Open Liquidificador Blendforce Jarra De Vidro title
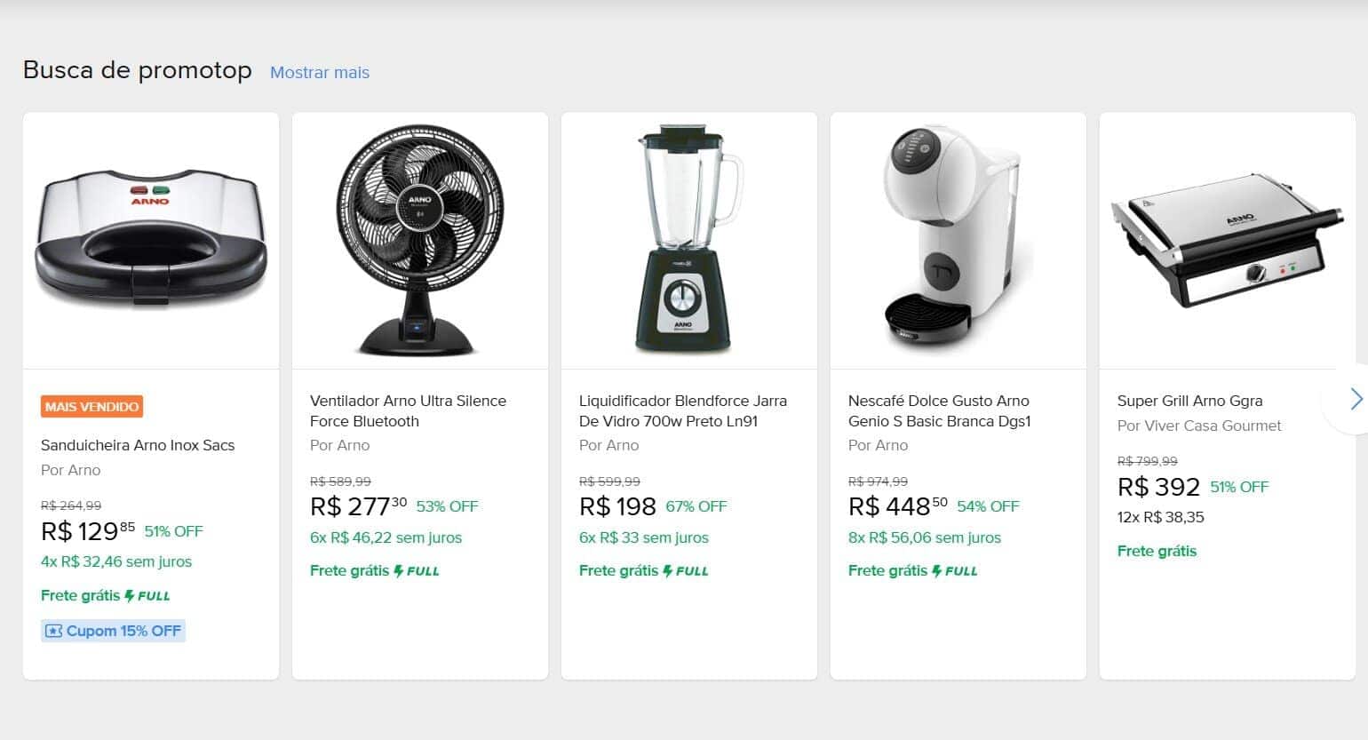Screen dimensions: 1368x740 [682, 410]
